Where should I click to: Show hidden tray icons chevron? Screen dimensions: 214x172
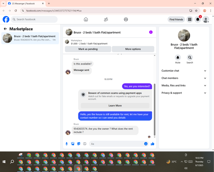(x=182, y=162)
